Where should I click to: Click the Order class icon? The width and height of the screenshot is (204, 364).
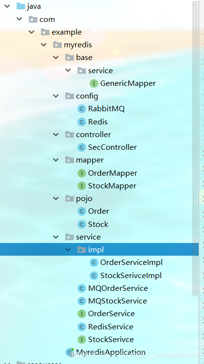tap(81, 211)
